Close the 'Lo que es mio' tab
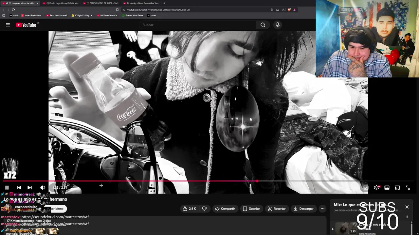This screenshot has height=235, width=419. coord(37,3)
